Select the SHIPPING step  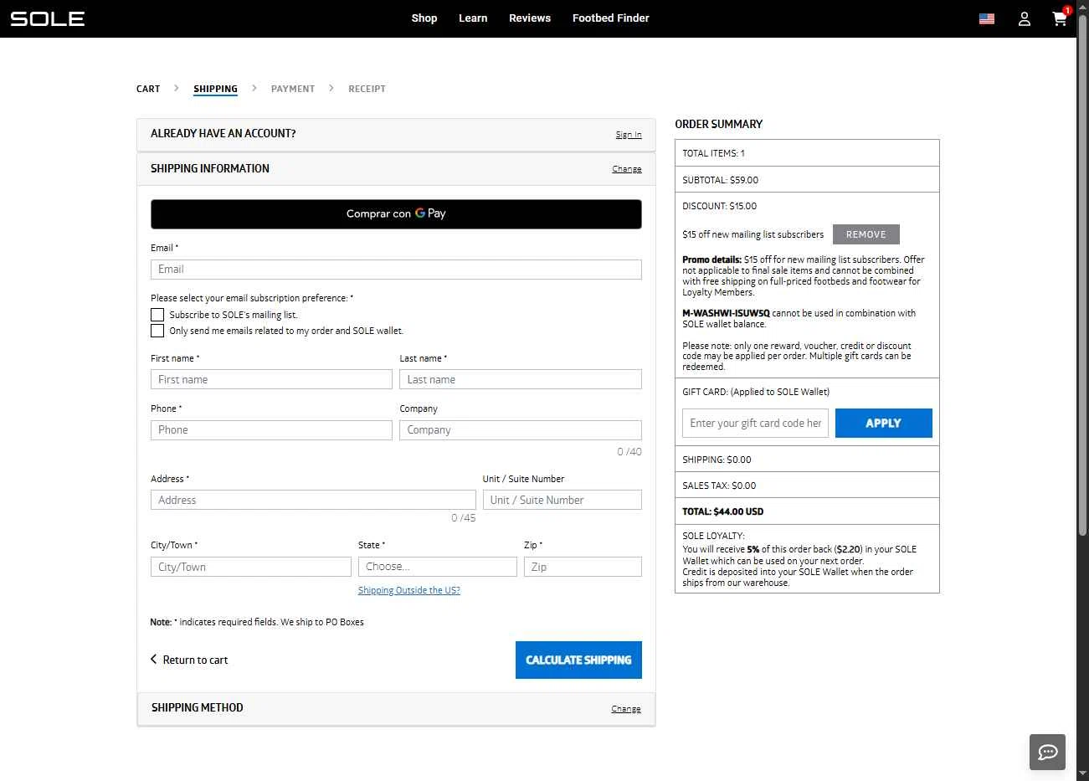[x=215, y=89]
